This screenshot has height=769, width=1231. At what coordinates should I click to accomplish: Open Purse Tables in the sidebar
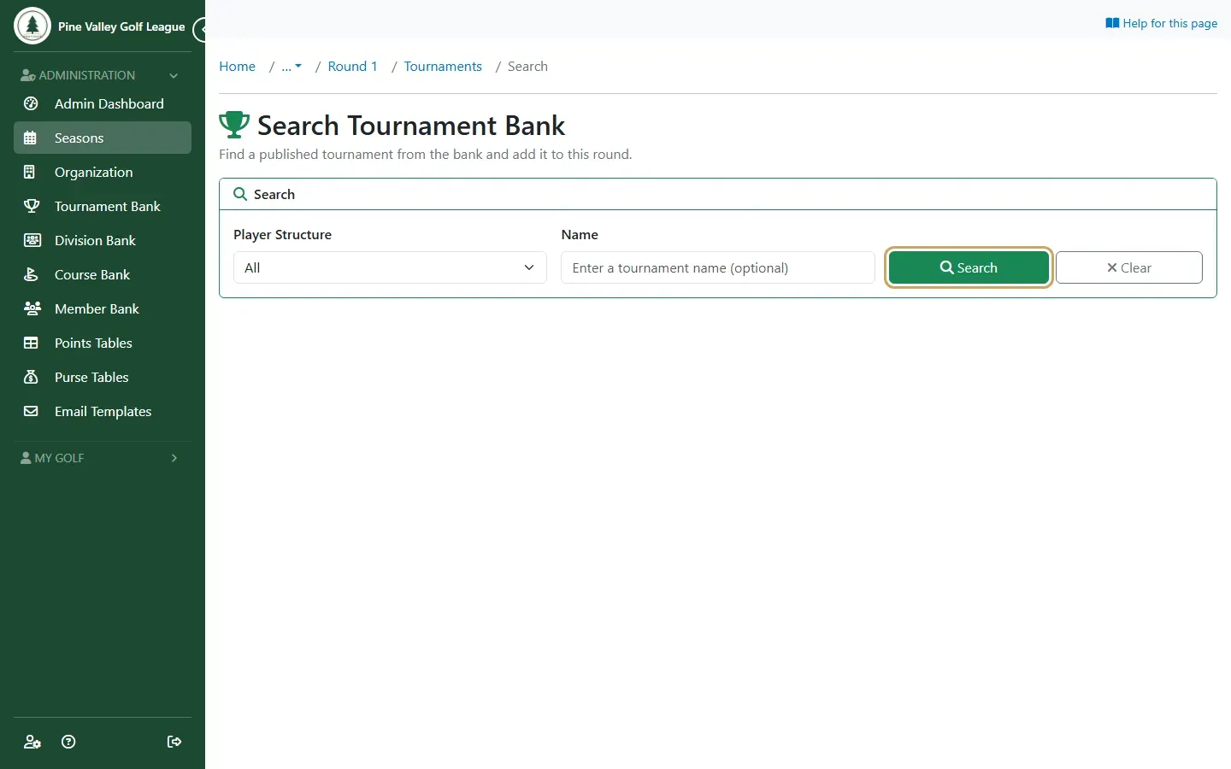point(103,377)
